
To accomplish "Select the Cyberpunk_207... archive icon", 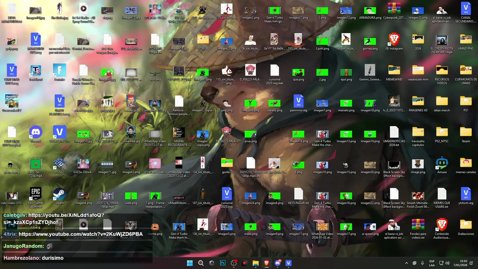I will coord(394,11).
